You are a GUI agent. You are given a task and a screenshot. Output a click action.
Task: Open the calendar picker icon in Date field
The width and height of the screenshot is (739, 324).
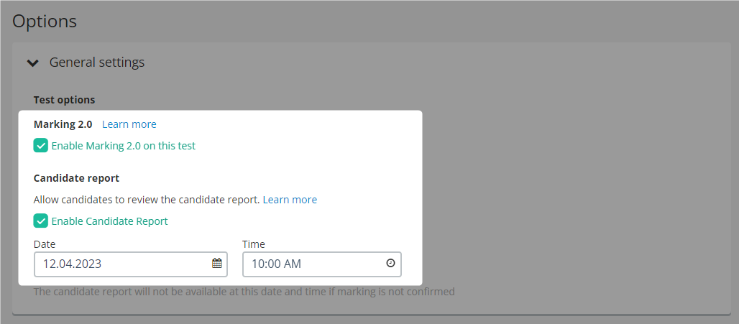coord(216,264)
